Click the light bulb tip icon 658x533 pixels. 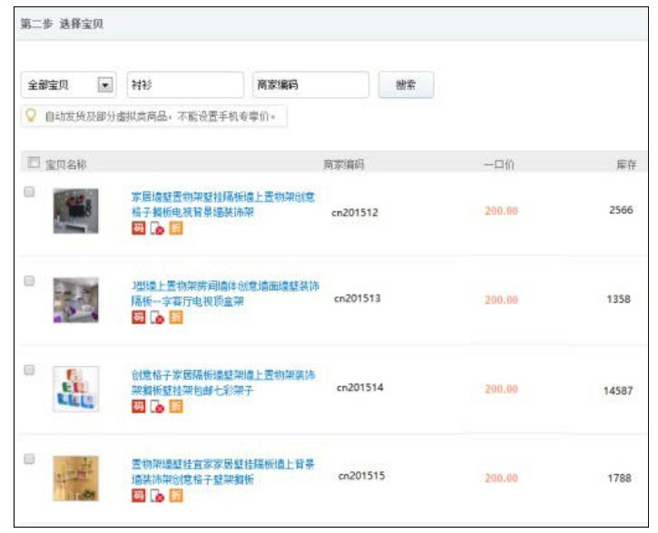click(31, 115)
